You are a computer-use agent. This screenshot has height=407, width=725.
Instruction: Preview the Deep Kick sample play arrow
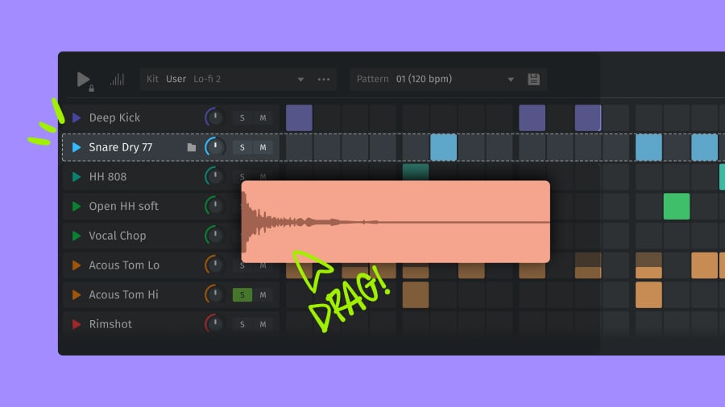(77, 117)
